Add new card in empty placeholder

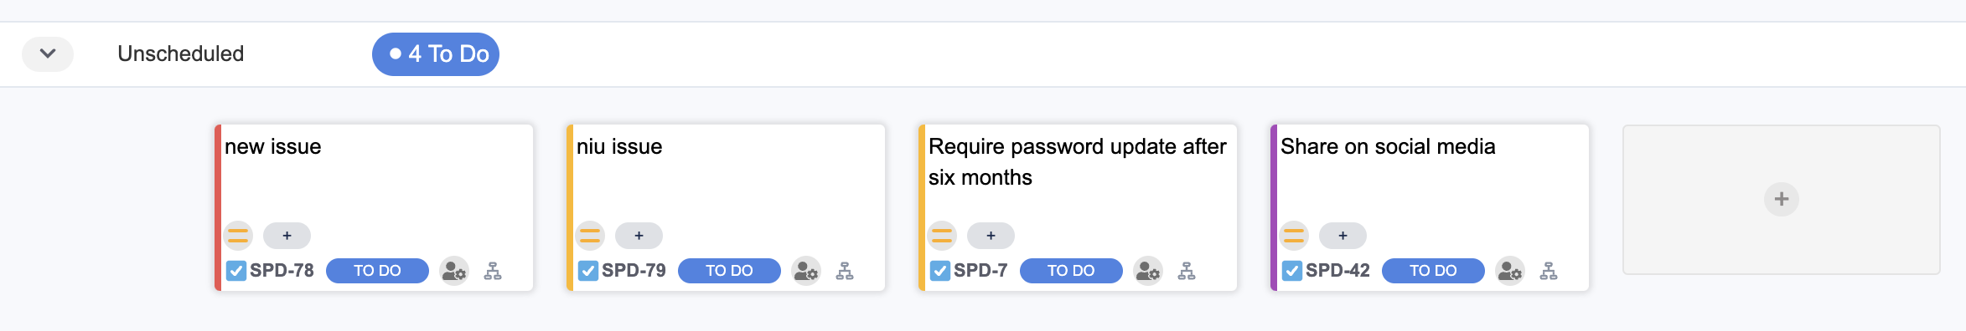1782,200
